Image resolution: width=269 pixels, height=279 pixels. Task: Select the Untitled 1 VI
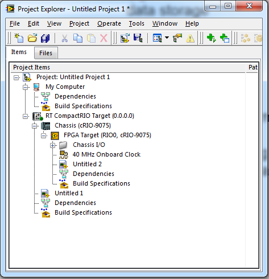[69, 193]
